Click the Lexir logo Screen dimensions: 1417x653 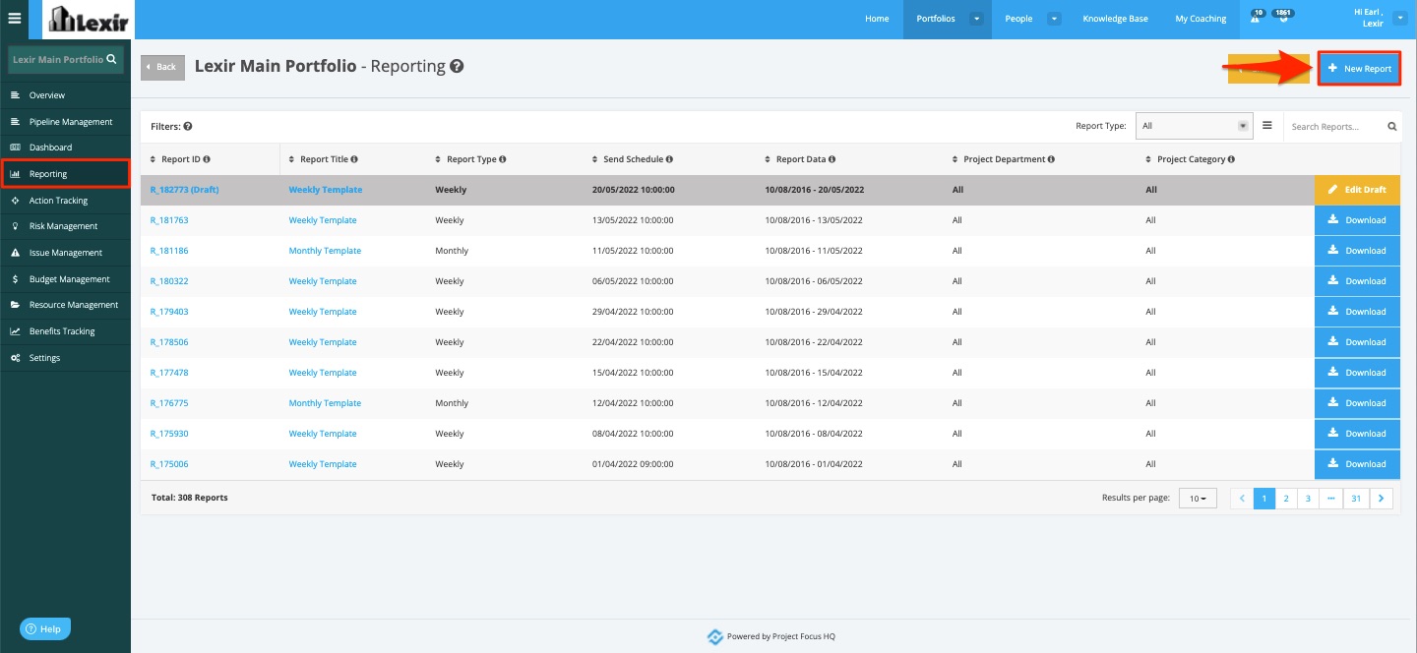[x=88, y=19]
